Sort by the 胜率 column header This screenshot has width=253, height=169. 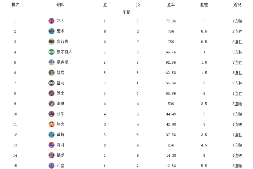coord(171,5)
